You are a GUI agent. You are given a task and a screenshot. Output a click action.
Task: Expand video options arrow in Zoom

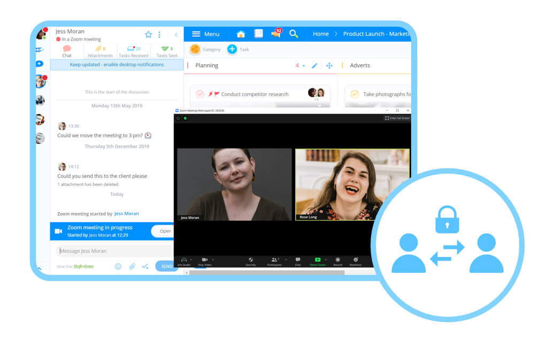(x=213, y=260)
